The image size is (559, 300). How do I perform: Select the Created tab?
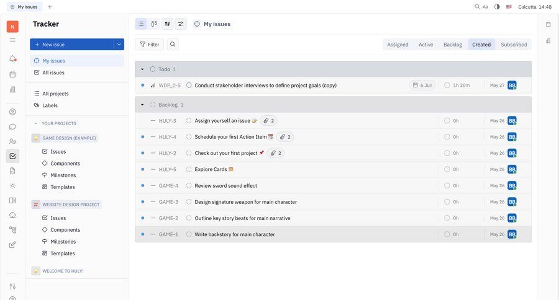[x=481, y=45]
